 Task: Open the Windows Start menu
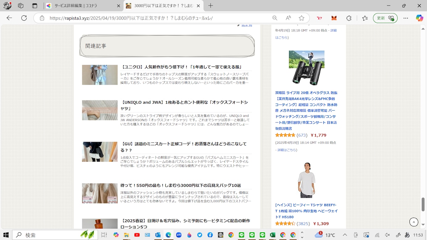click(x=6, y=235)
